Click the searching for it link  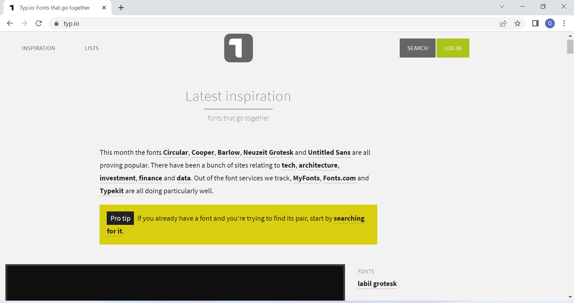(x=349, y=218)
